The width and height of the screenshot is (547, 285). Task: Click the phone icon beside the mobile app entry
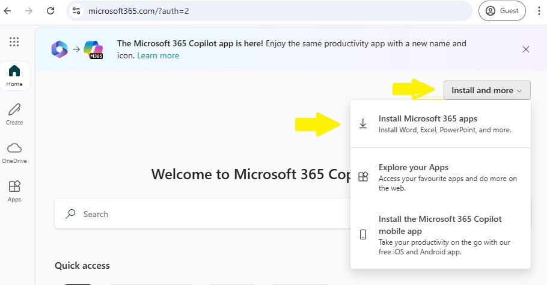(363, 234)
